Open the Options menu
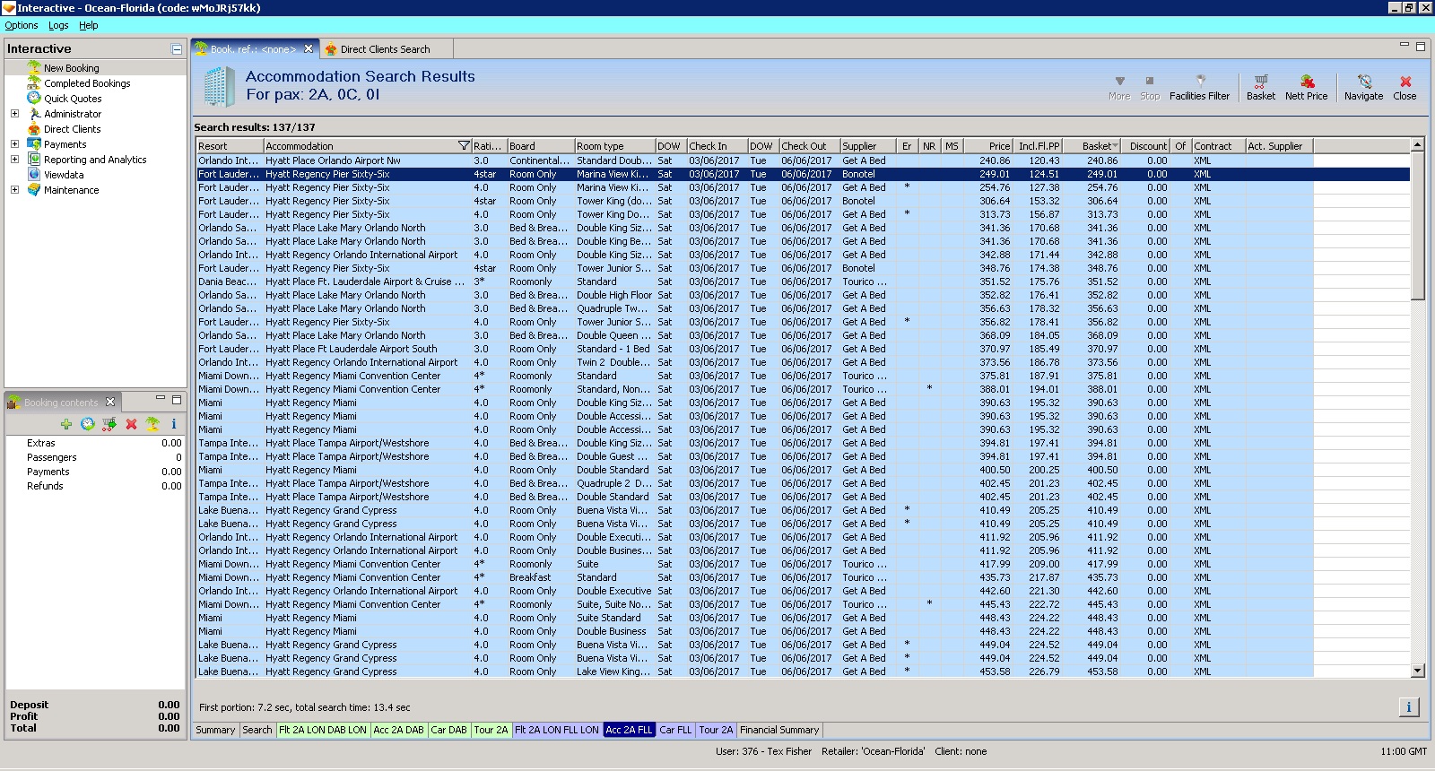This screenshot has height=771, width=1435. point(22,25)
